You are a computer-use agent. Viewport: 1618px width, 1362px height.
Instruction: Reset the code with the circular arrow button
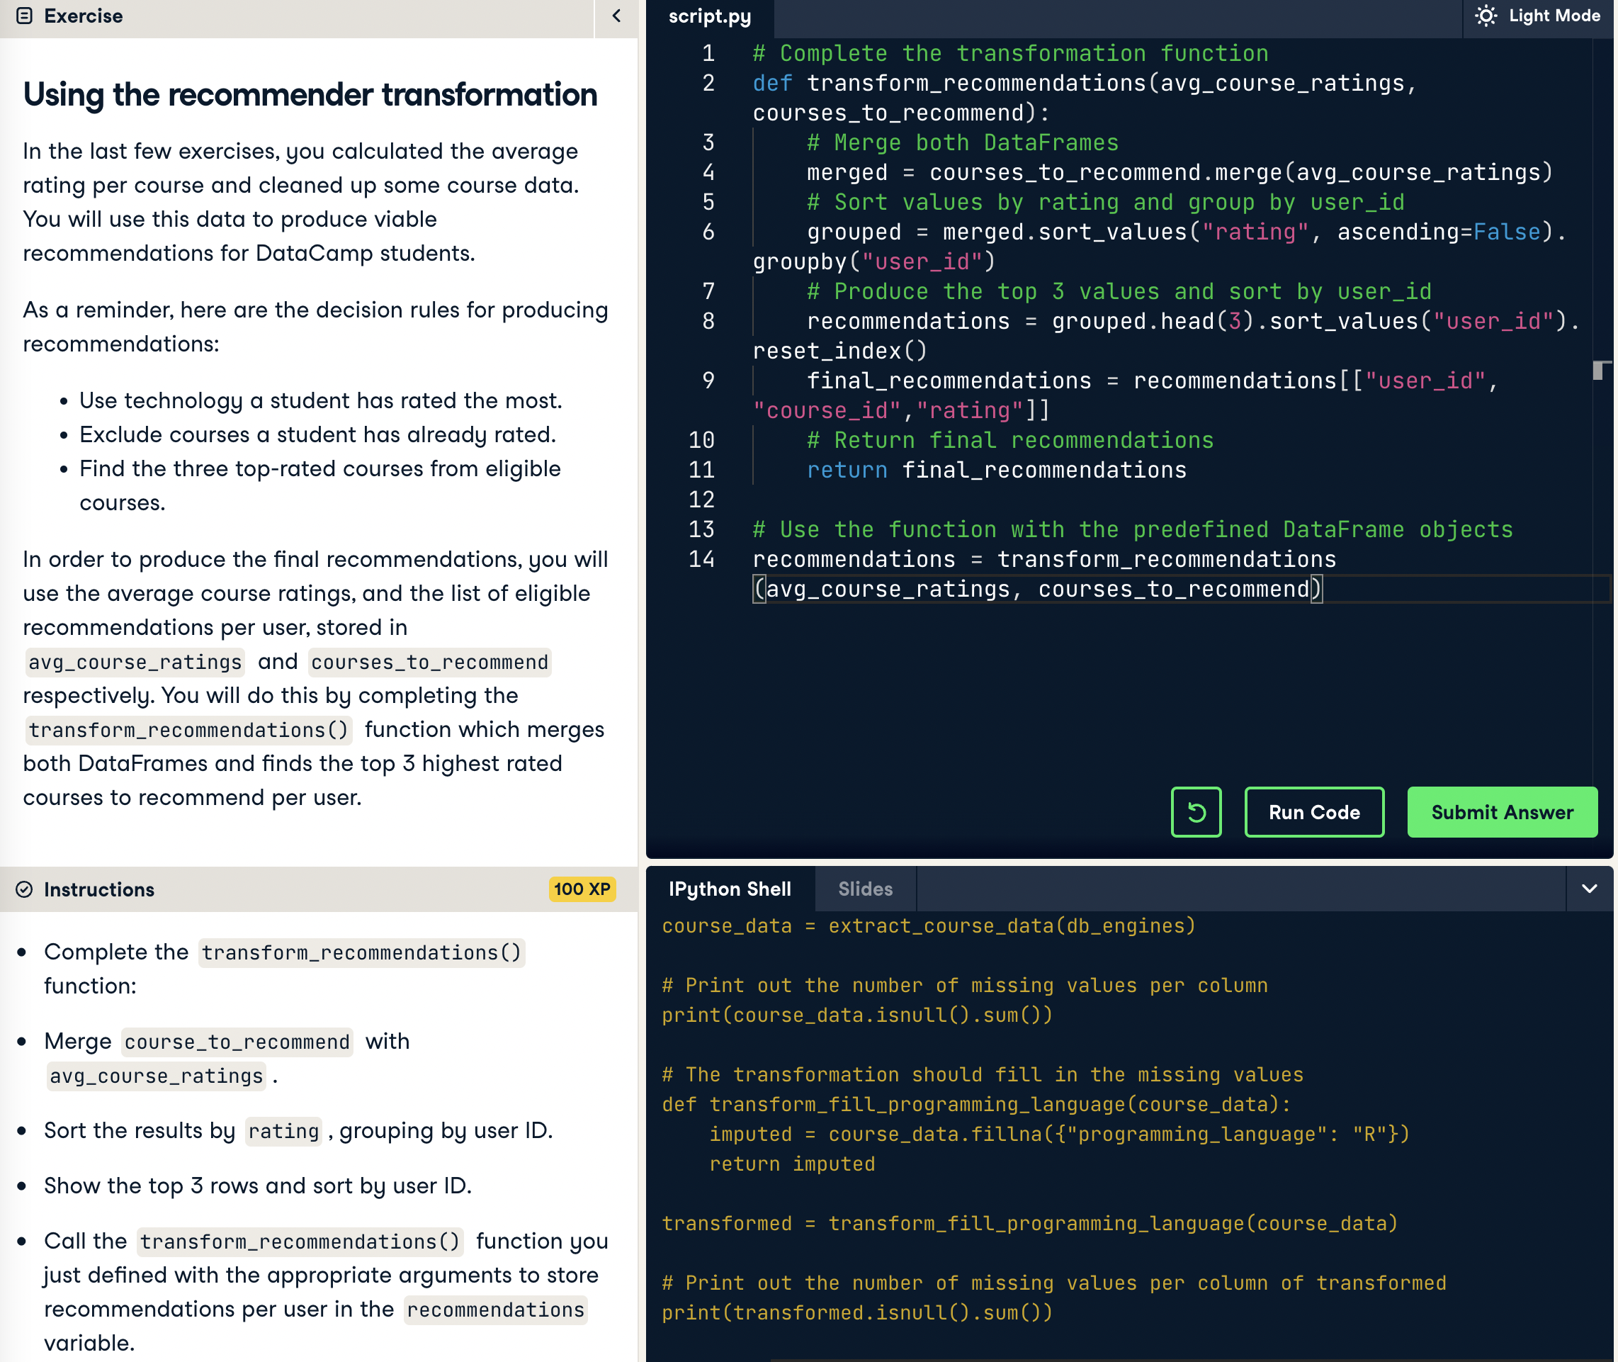point(1195,812)
